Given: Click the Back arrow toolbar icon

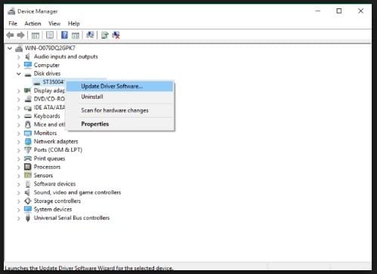Looking at the screenshot, I should point(10,35).
